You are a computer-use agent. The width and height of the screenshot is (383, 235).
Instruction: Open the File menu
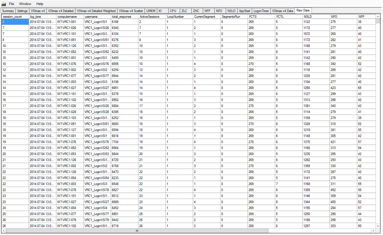pyautogui.click(x=11, y=4)
